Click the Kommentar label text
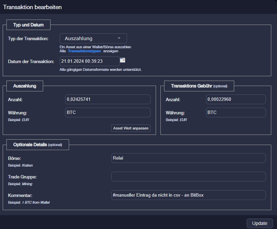Viewport: 277px width, 229px height. [20, 195]
